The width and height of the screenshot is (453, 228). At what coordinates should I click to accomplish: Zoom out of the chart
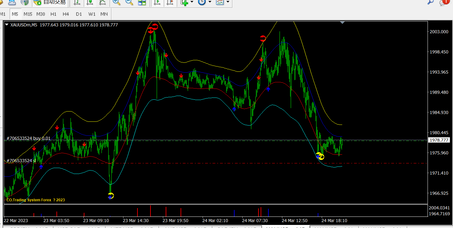129,2
